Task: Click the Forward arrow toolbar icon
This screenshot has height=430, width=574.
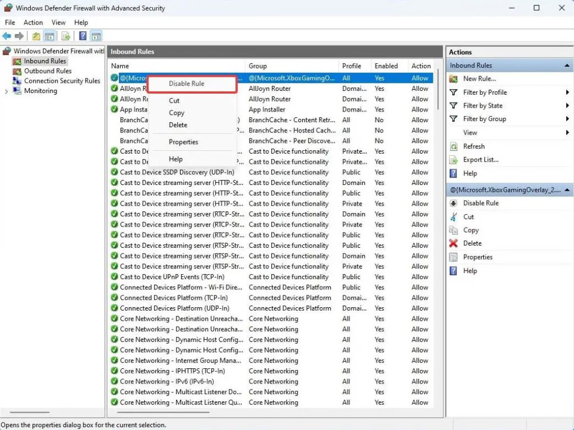Action: click(19, 36)
